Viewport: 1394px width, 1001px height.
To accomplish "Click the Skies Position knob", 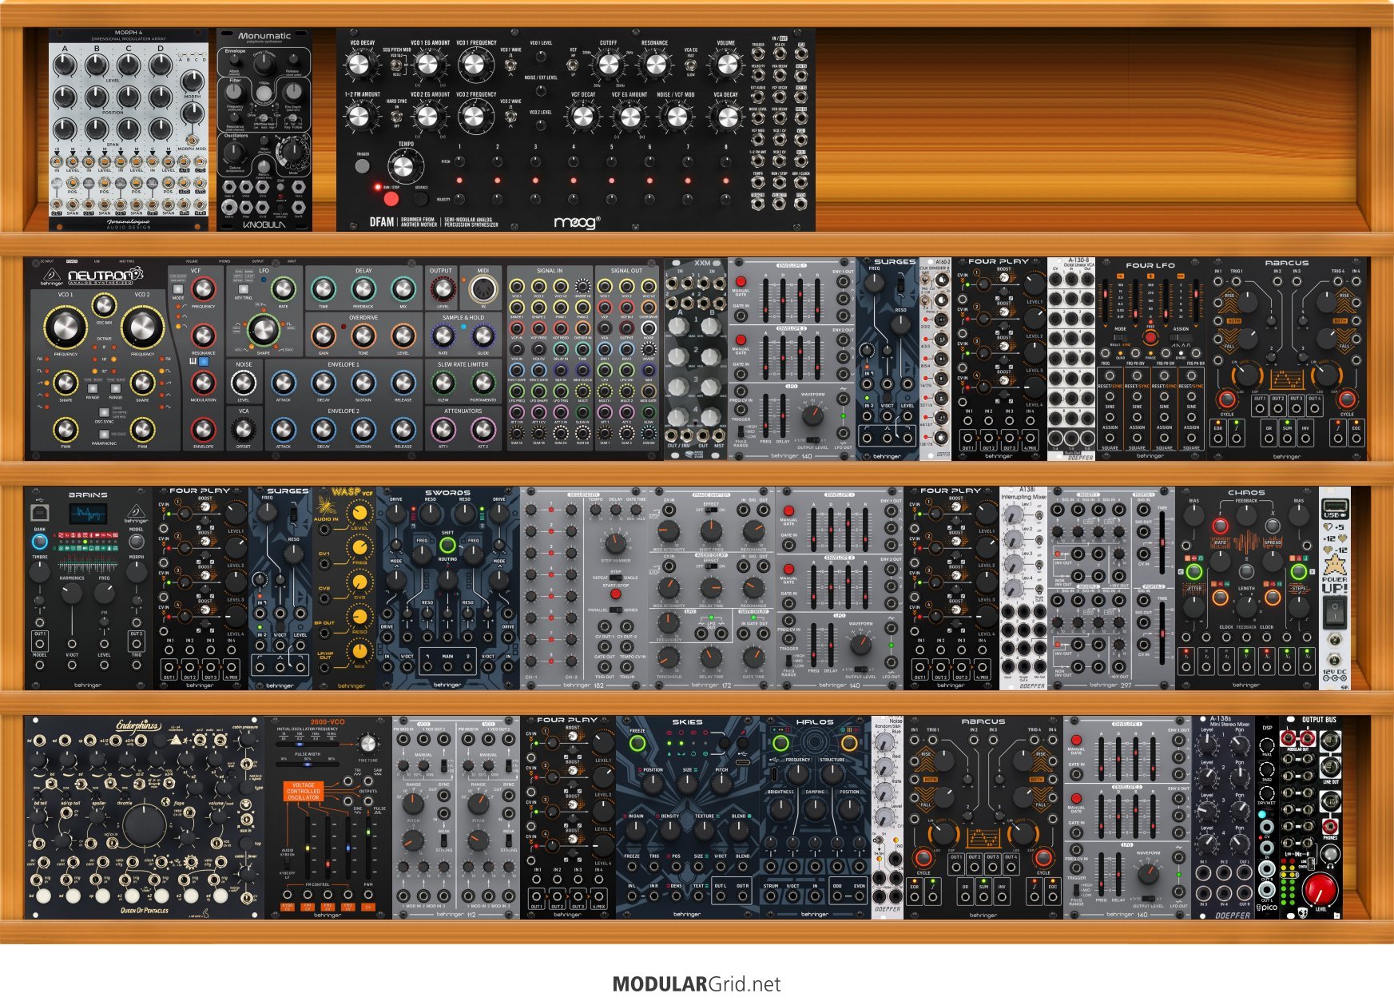I will pos(653,785).
